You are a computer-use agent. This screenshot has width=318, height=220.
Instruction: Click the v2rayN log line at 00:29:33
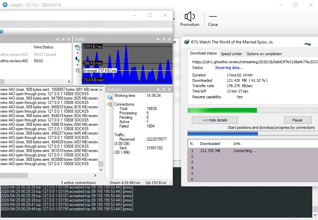(67, 191)
